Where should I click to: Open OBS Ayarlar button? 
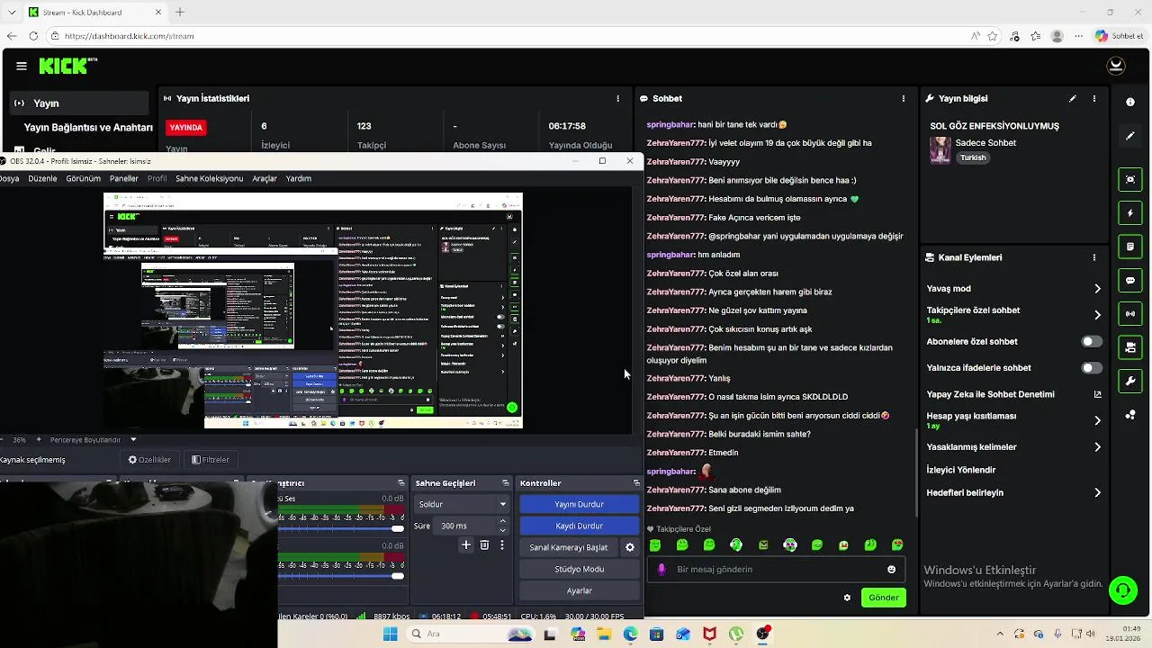pos(579,590)
